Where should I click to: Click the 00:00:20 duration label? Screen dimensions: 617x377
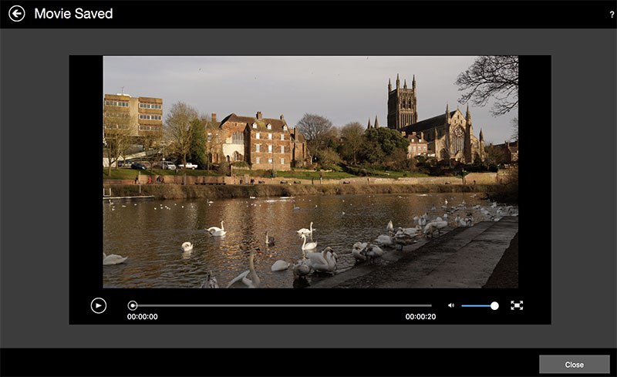[x=420, y=317]
